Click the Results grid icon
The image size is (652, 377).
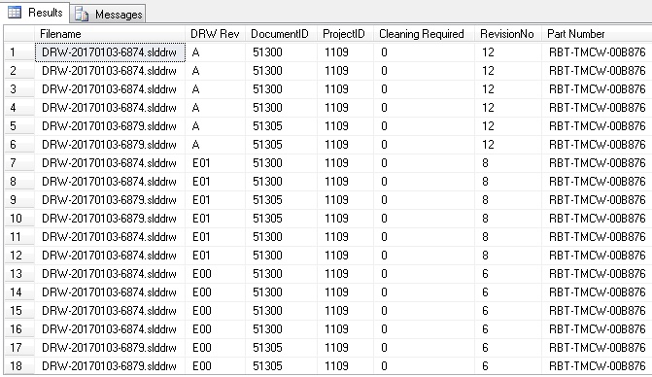(x=15, y=13)
